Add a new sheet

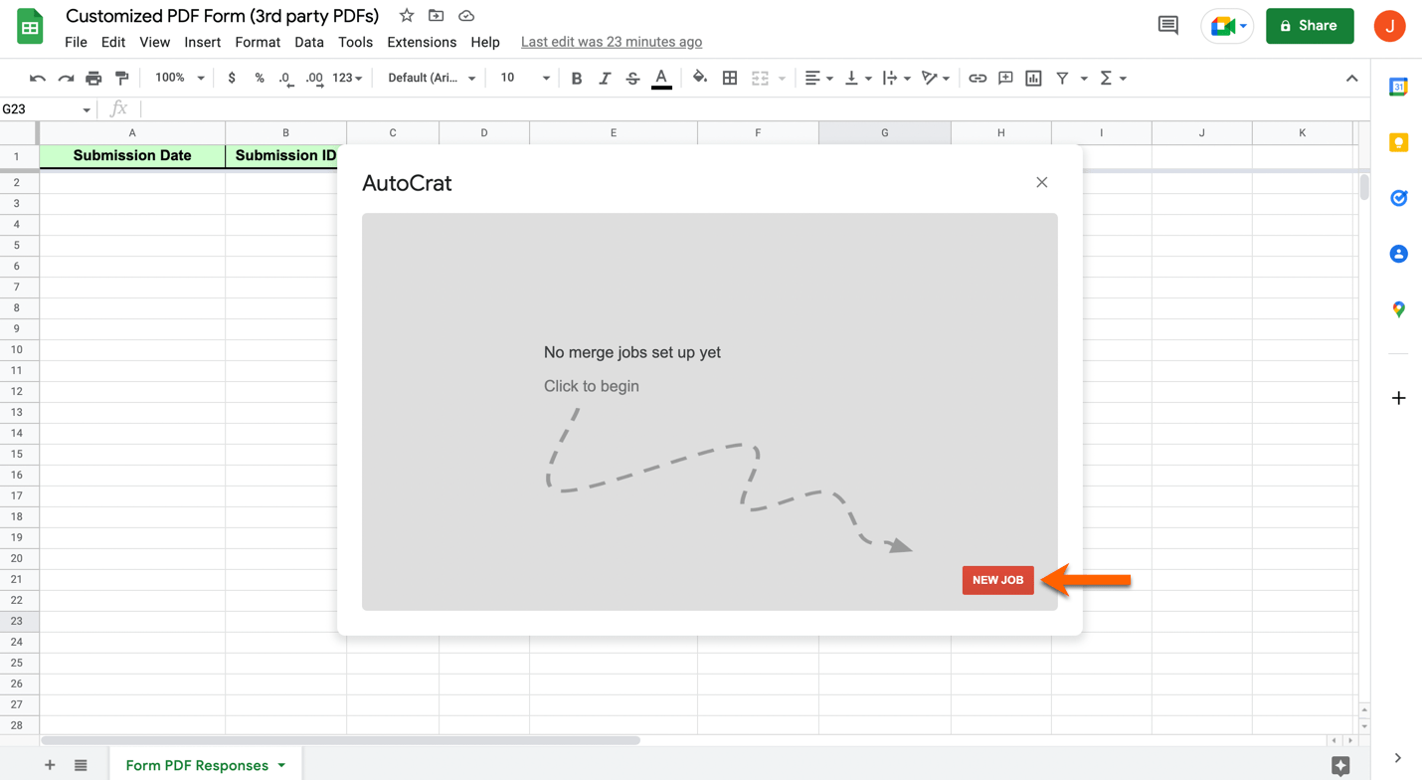click(50, 765)
